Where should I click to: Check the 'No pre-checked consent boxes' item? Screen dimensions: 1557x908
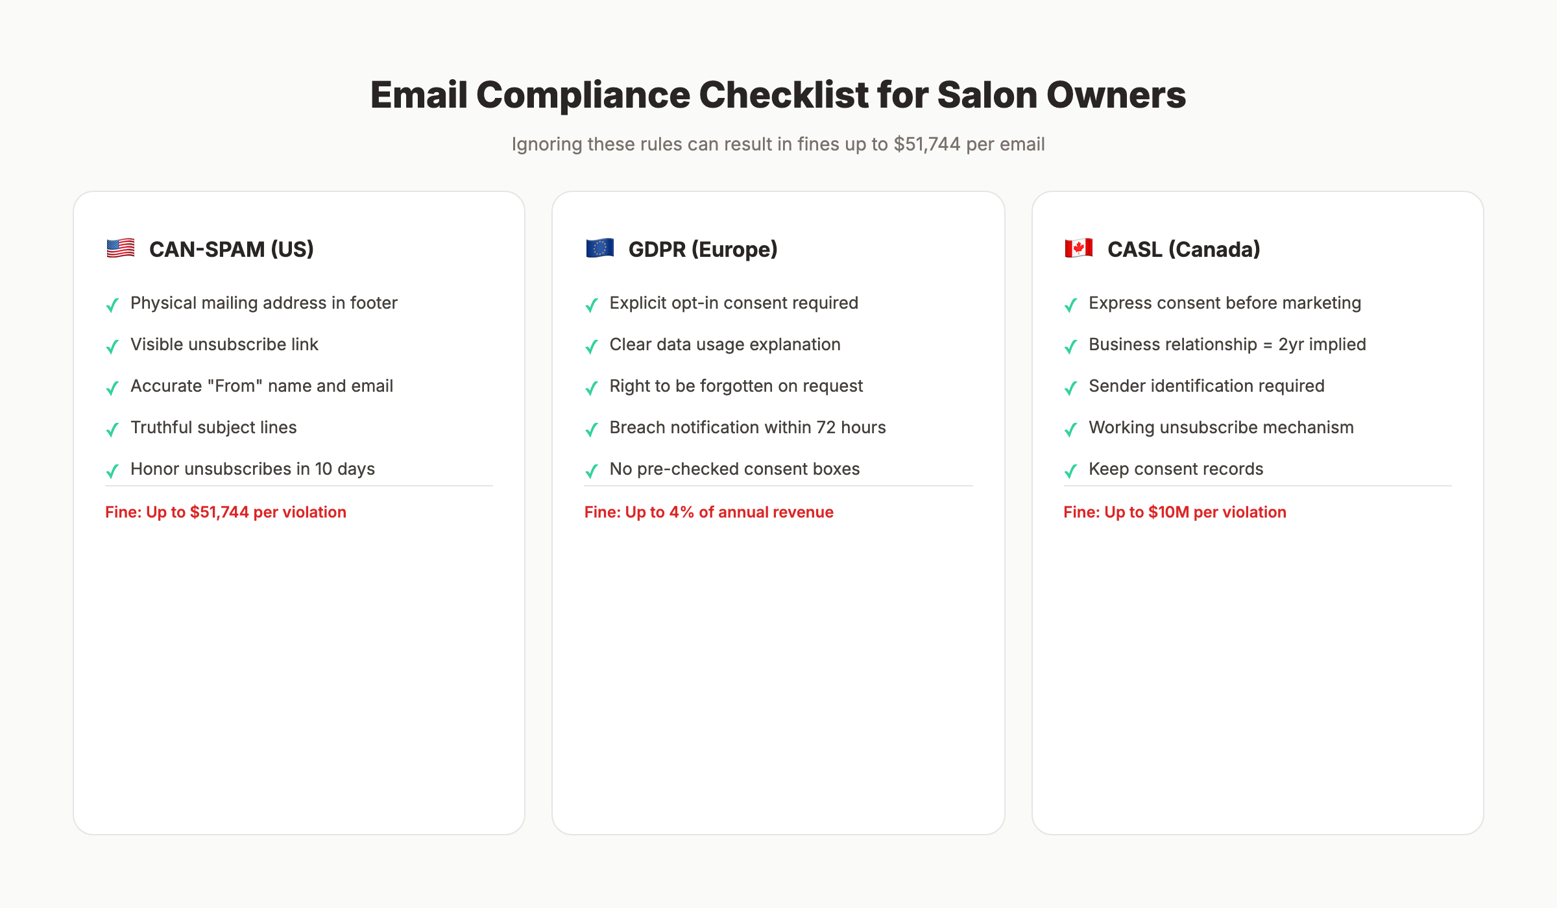click(734, 469)
